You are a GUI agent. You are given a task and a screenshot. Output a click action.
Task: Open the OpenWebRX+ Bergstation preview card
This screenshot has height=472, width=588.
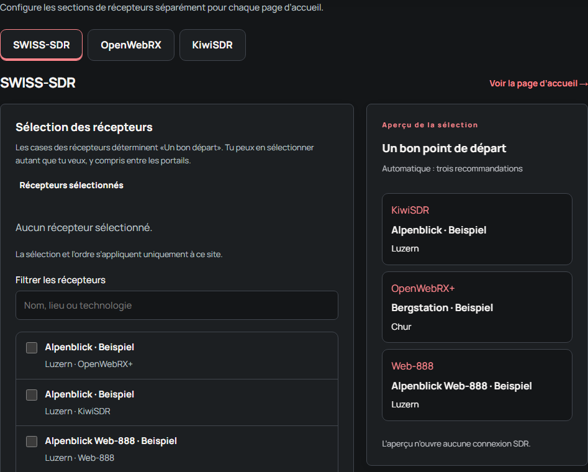(477, 307)
